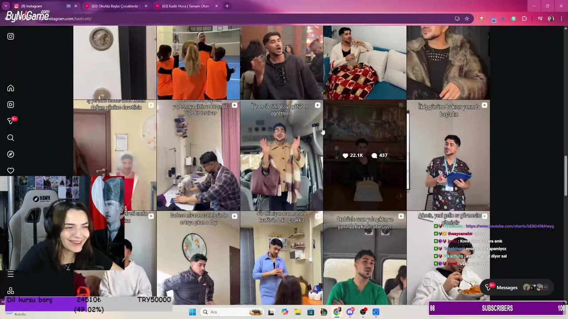Open the Chrome extensions puzzle icon
The image size is (568, 319).
pos(525,19)
